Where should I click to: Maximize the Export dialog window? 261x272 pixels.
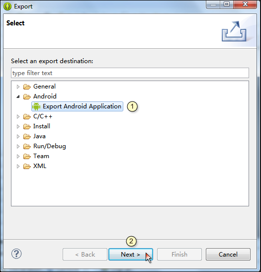pos(227,4)
